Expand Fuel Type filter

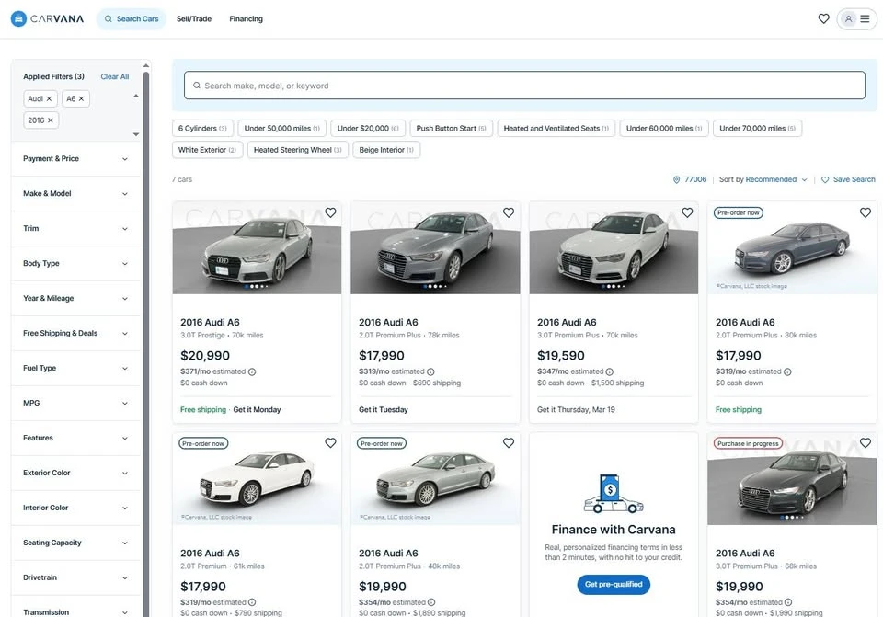click(x=76, y=368)
